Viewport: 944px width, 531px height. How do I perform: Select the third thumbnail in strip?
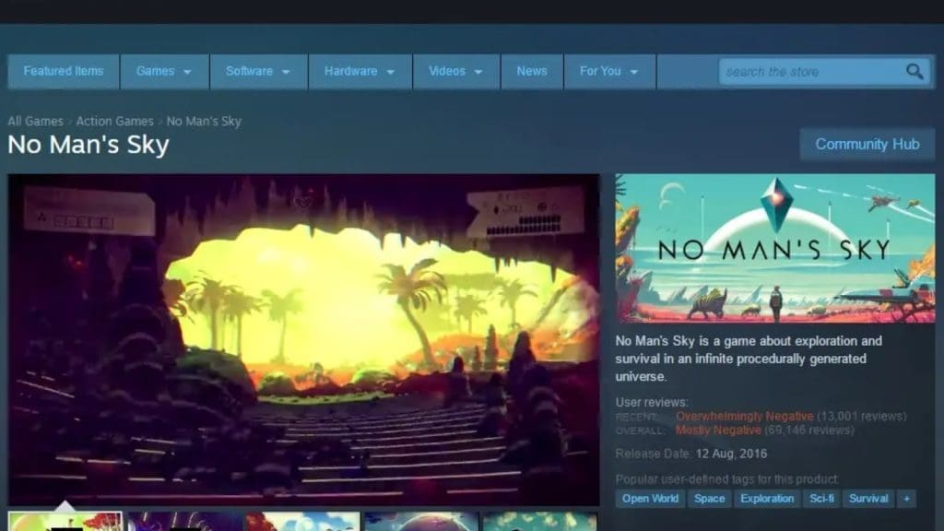[x=302, y=522]
